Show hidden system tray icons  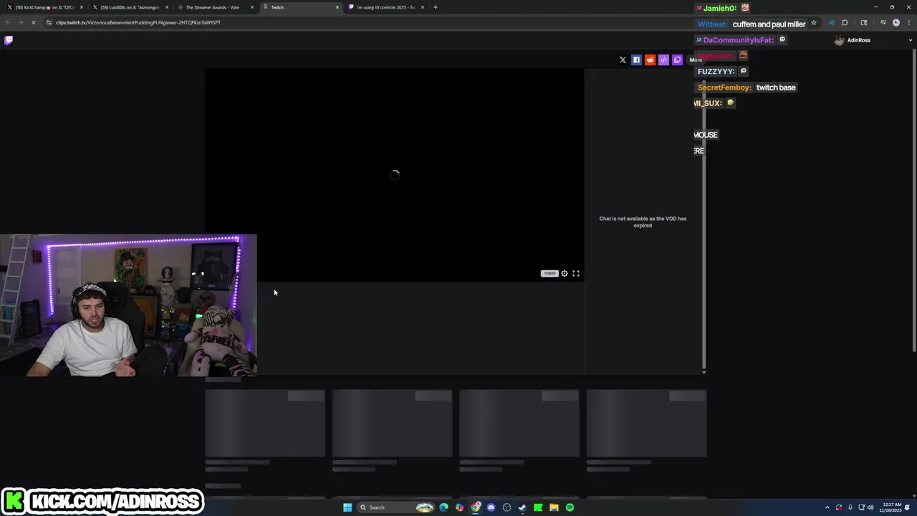[x=827, y=507]
